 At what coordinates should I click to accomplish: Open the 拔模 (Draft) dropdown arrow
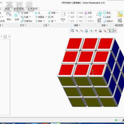pos(57,13)
